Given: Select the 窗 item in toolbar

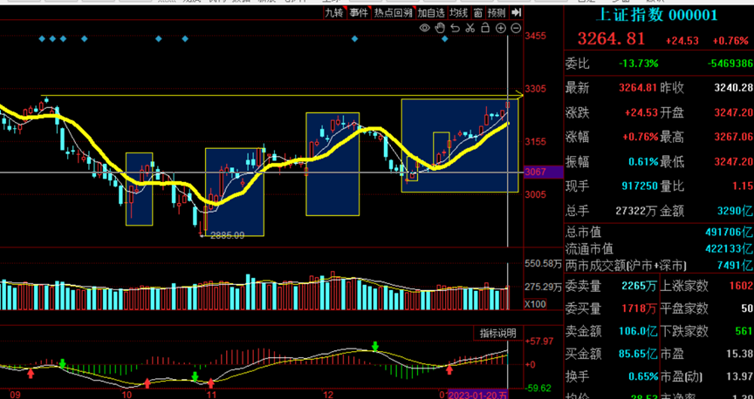Looking at the screenshot, I should [x=478, y=12].
